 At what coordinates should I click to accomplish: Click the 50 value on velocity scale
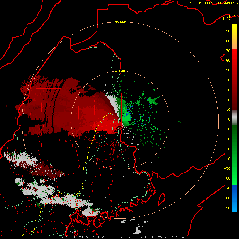pos(228,70)
